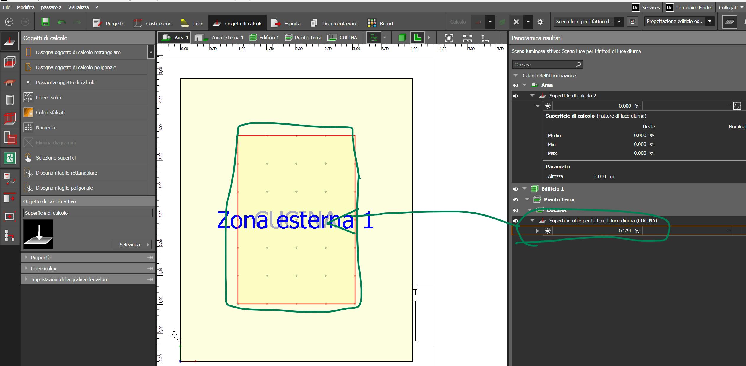Screen dimensions: 746x366
Task: Click the zoom-to-fit view icon
Action: tap(449, 38)
